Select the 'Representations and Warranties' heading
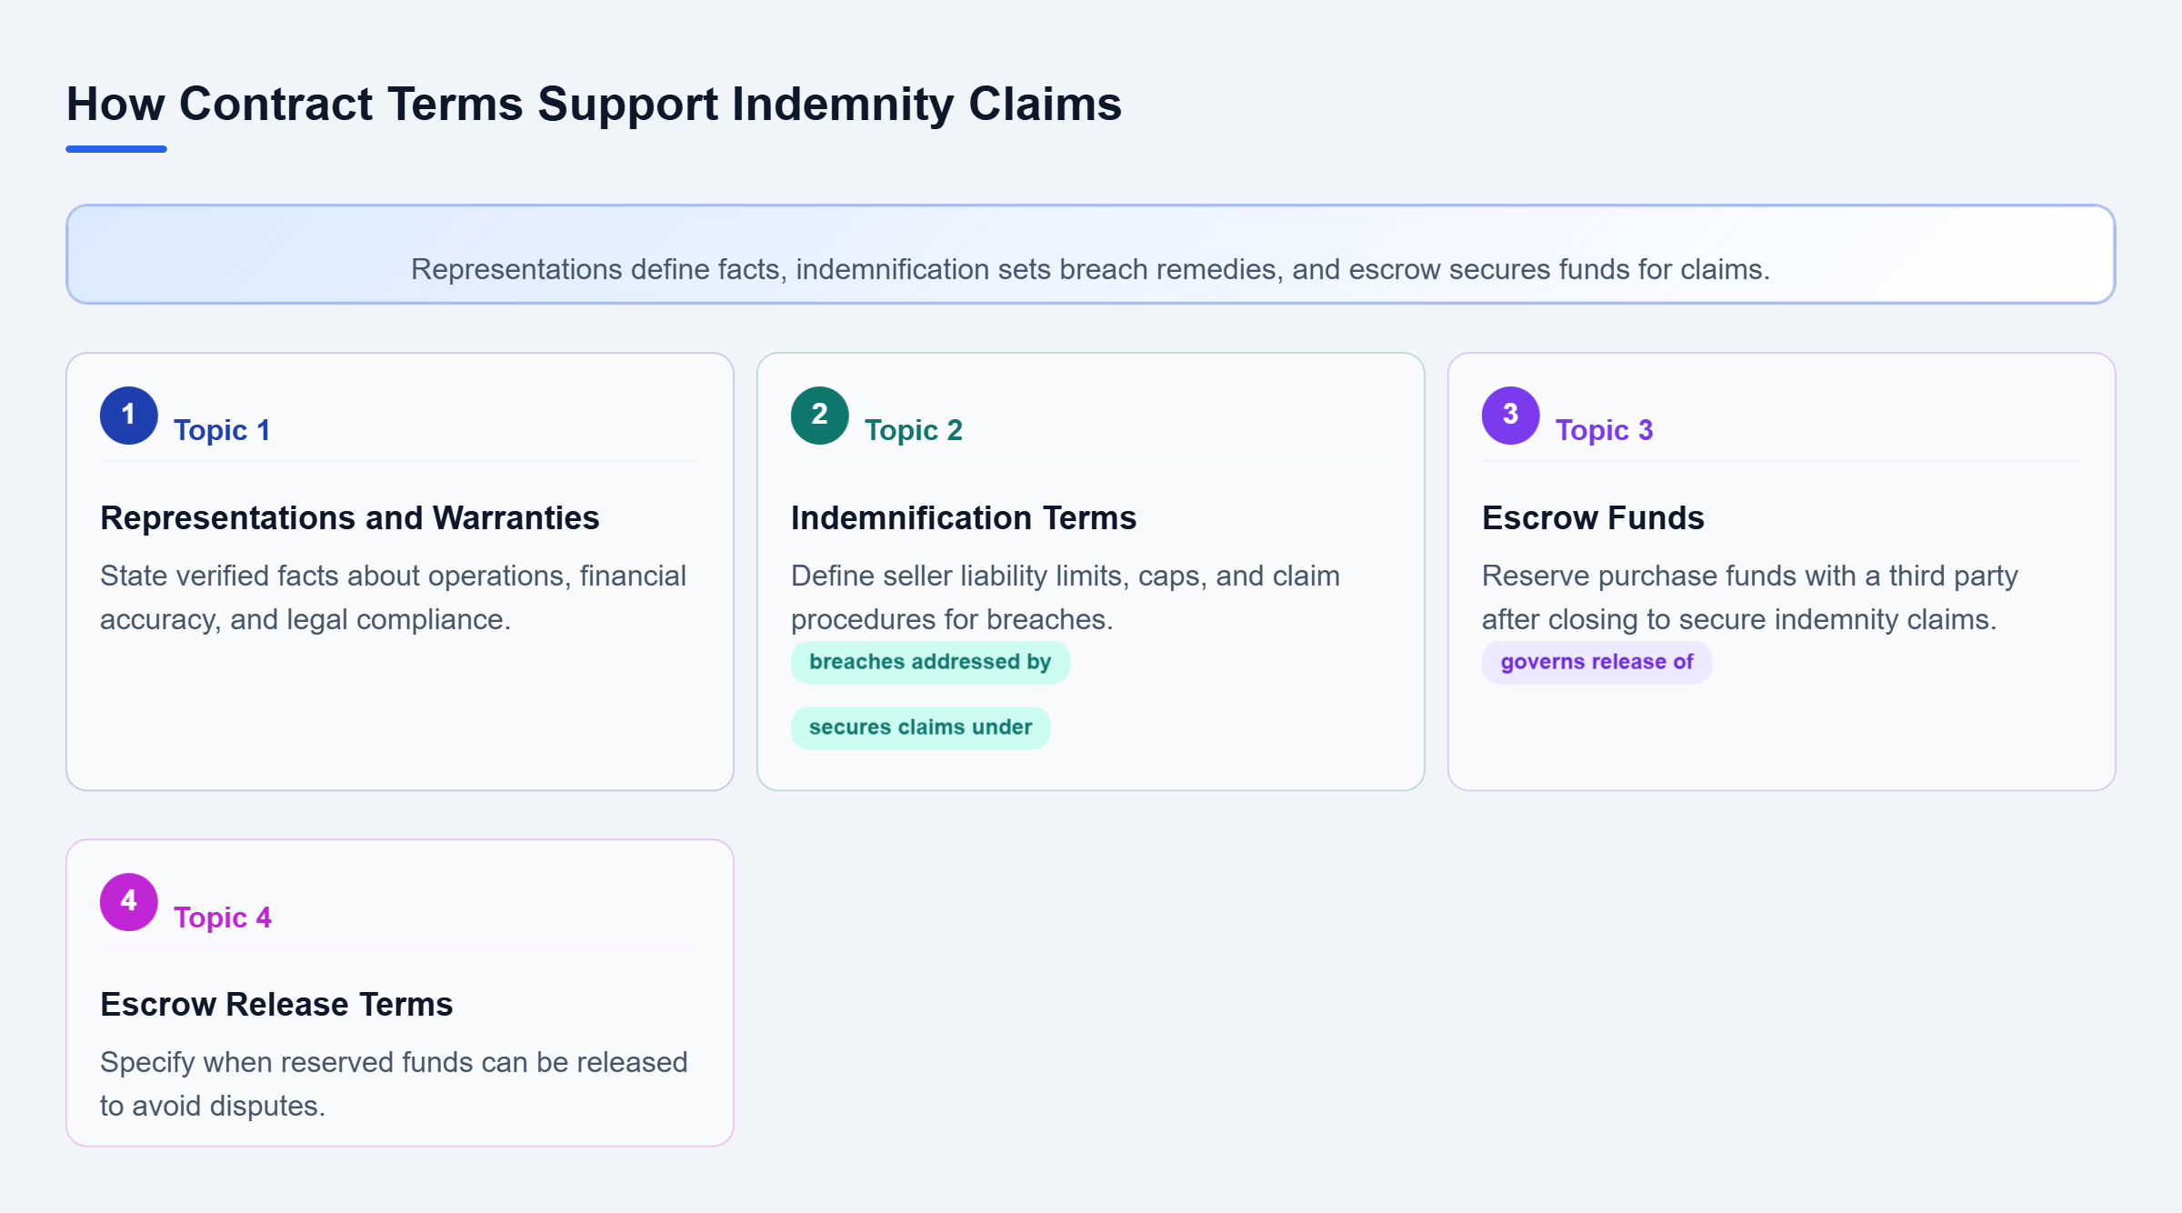2182x1213 pixels. click(x=350, y=518)
